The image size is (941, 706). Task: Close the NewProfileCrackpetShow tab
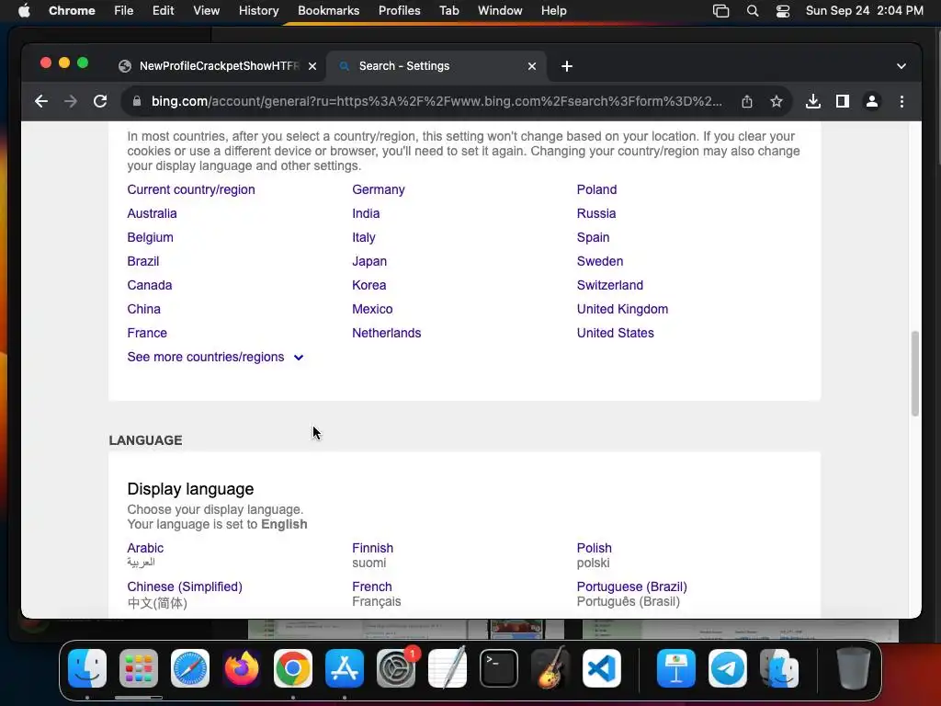(x=312, y=66)
